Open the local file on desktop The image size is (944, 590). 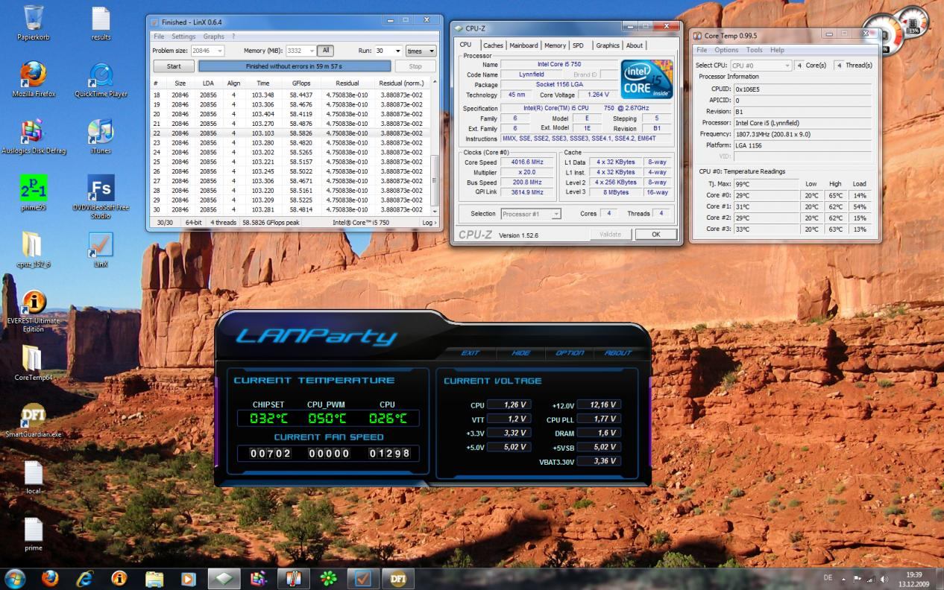(34, 477)
